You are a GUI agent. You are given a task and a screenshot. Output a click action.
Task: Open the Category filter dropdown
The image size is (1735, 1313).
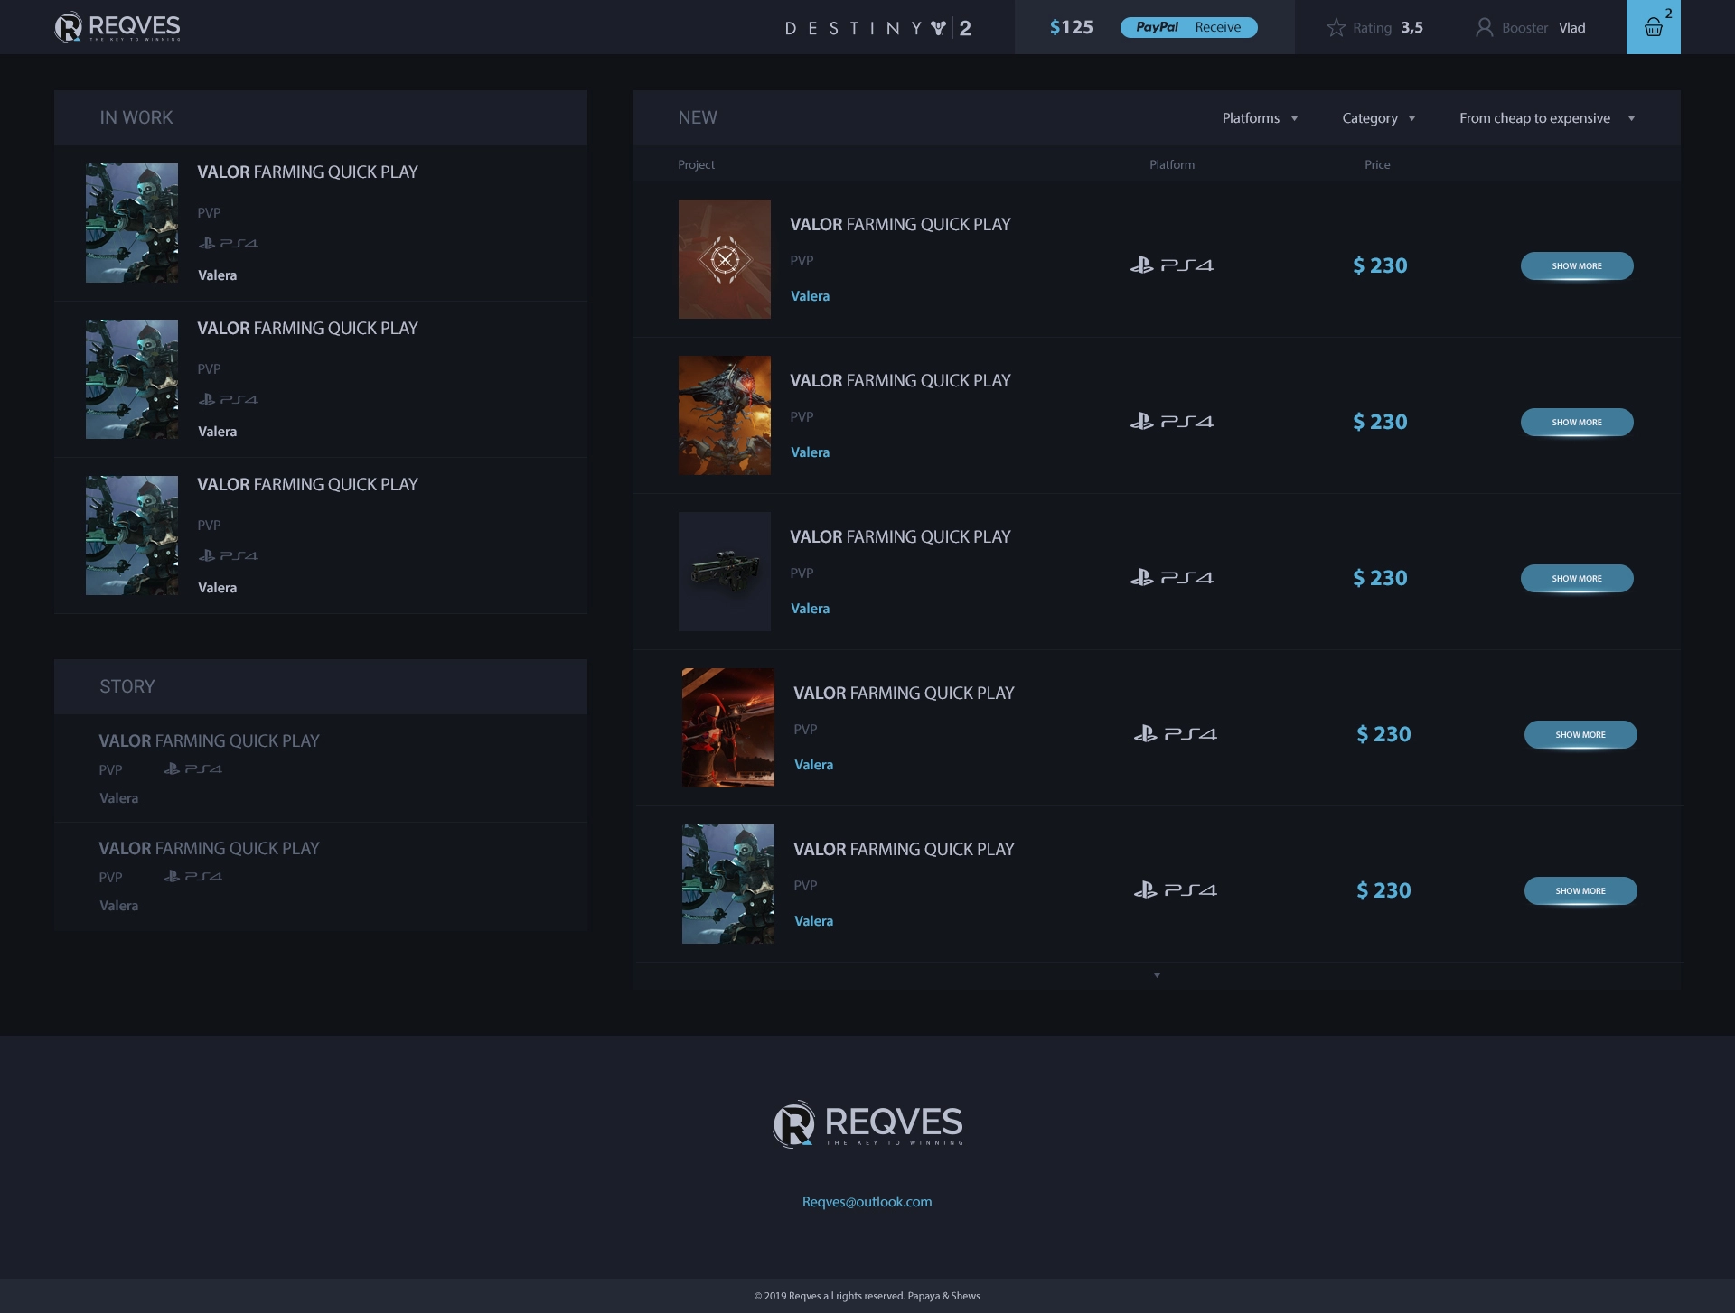(x=1378, y=118)
